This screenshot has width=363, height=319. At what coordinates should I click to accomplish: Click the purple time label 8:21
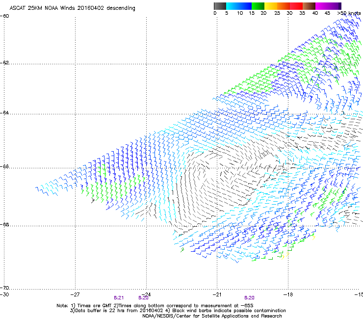(119, 298)
